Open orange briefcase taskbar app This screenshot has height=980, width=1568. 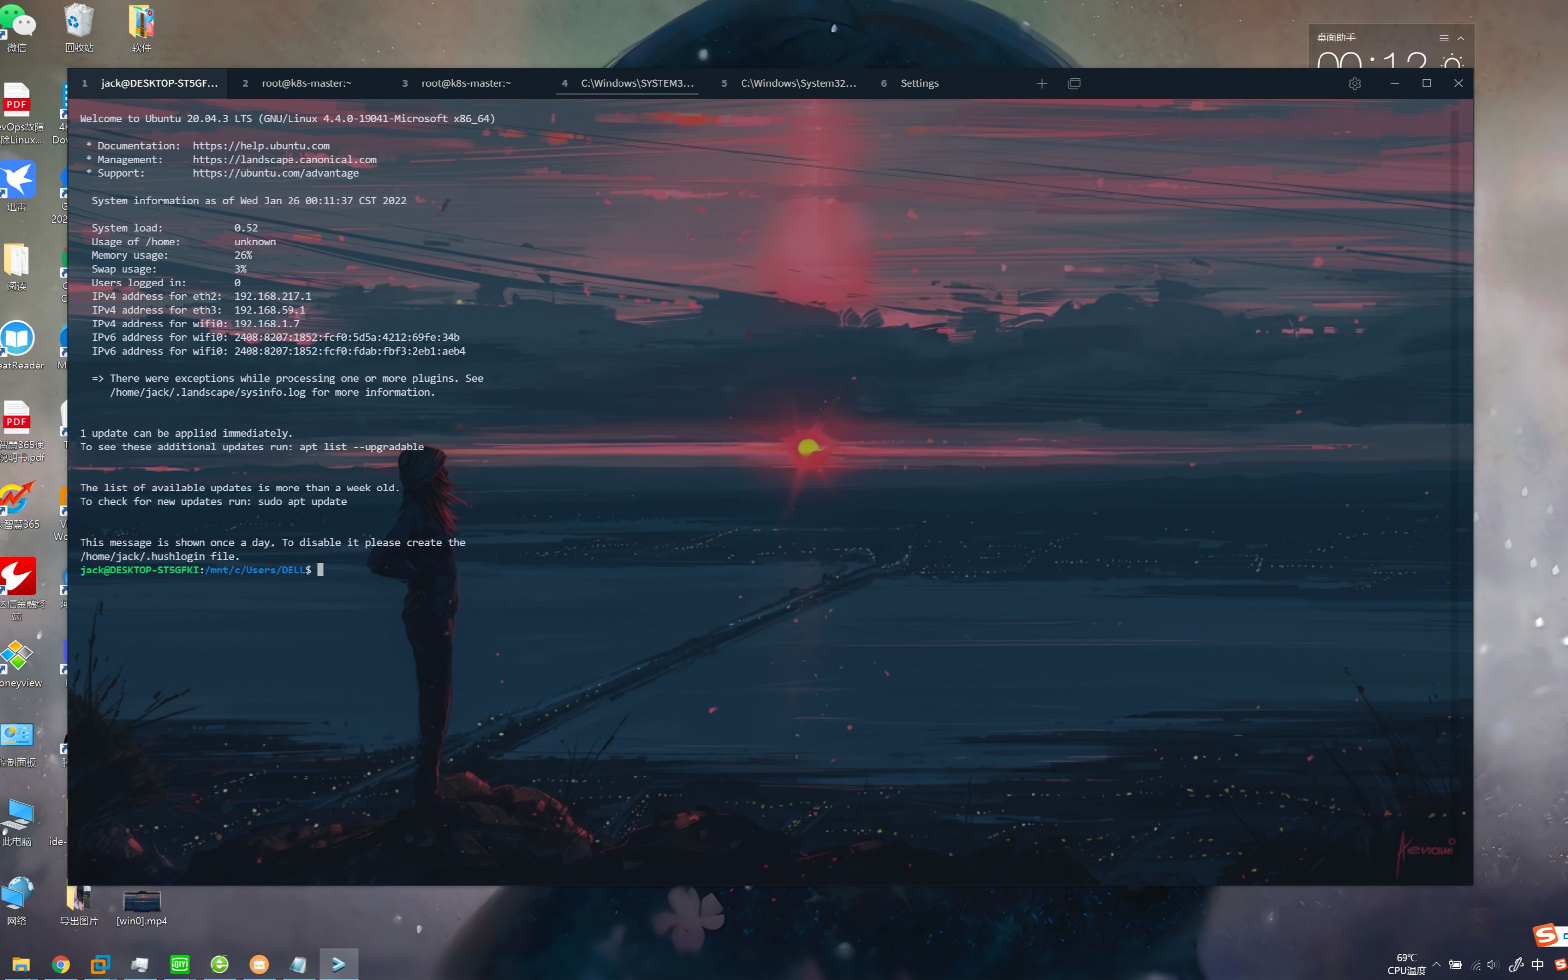(x=259, y=965)
